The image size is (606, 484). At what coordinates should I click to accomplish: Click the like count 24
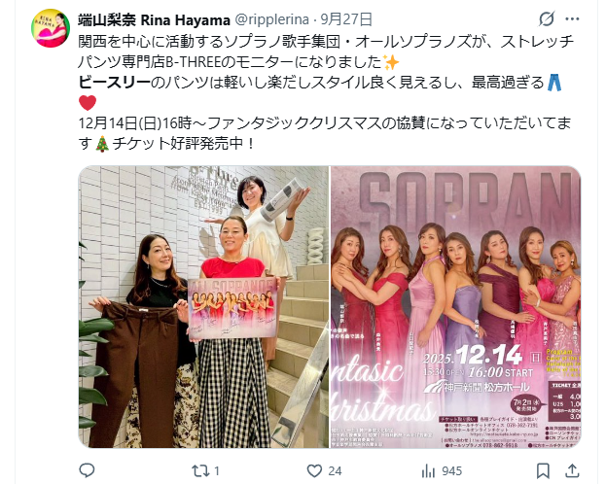335,470
